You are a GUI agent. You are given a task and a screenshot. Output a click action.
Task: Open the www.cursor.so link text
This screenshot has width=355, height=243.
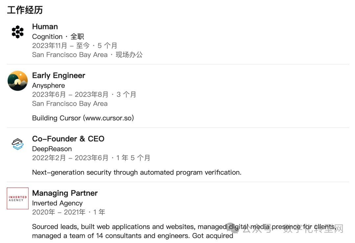109,118
